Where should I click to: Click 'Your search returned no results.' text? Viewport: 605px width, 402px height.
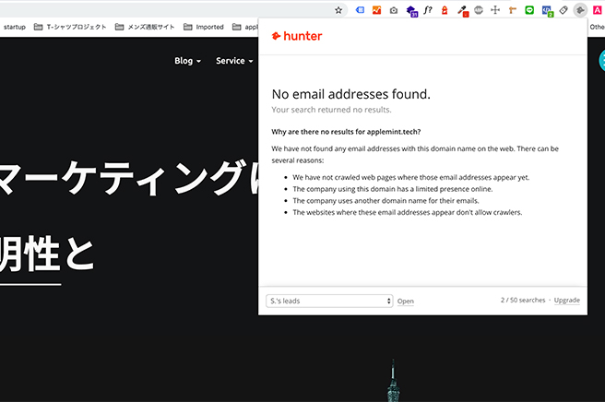click(x=331, y=110)
